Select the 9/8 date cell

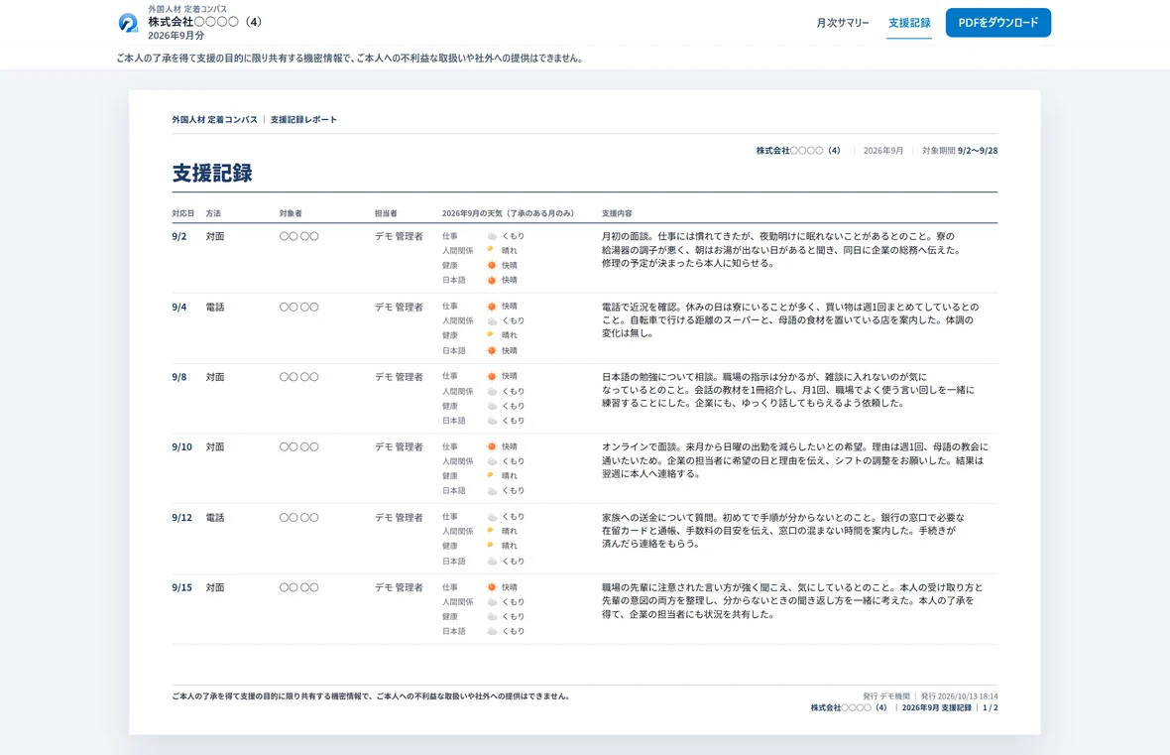[179, 377]
